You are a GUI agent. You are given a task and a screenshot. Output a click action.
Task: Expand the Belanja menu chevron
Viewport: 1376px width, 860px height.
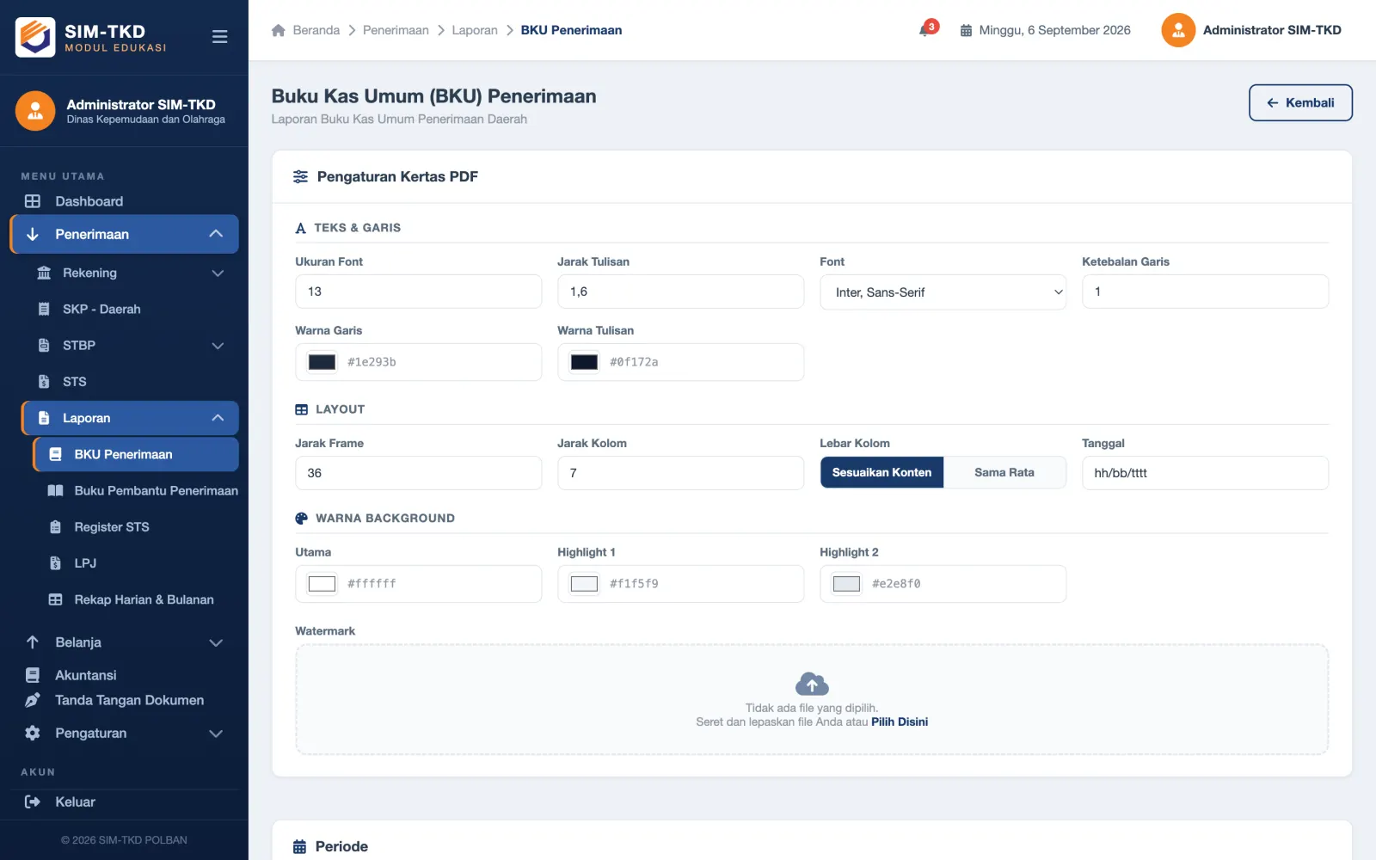point(216,642)
